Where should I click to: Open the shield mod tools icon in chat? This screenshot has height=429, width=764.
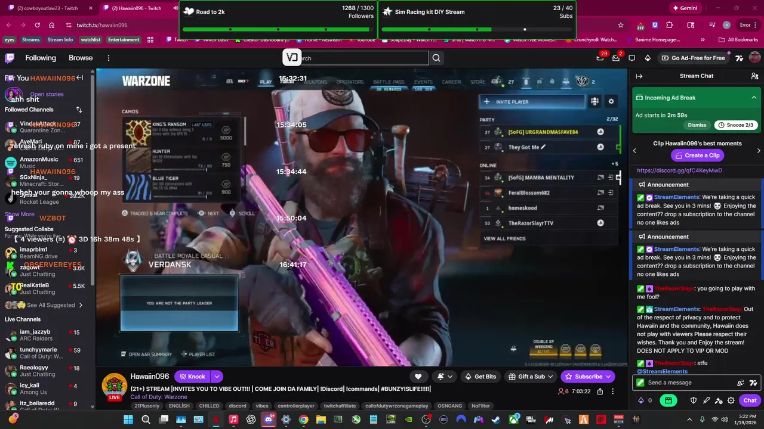694,400
